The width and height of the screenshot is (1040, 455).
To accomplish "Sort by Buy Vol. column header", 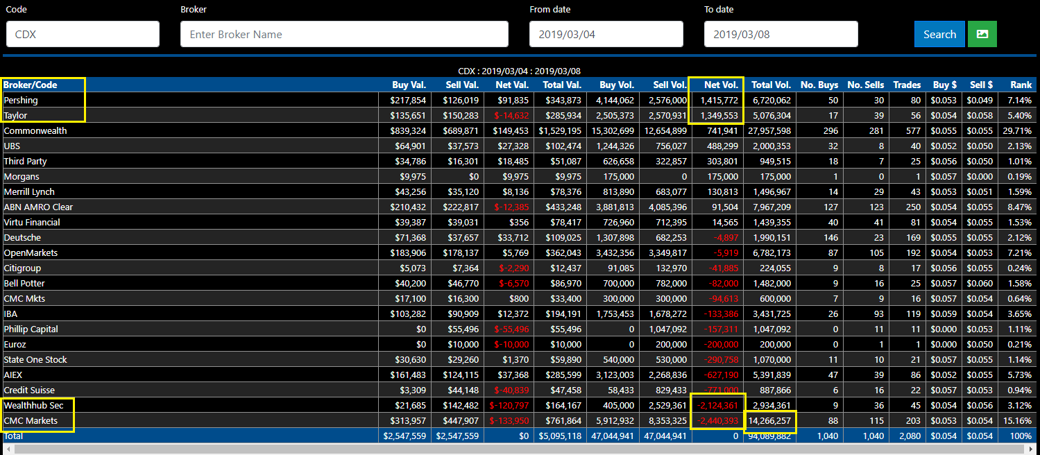I will [x=617, y=85].
